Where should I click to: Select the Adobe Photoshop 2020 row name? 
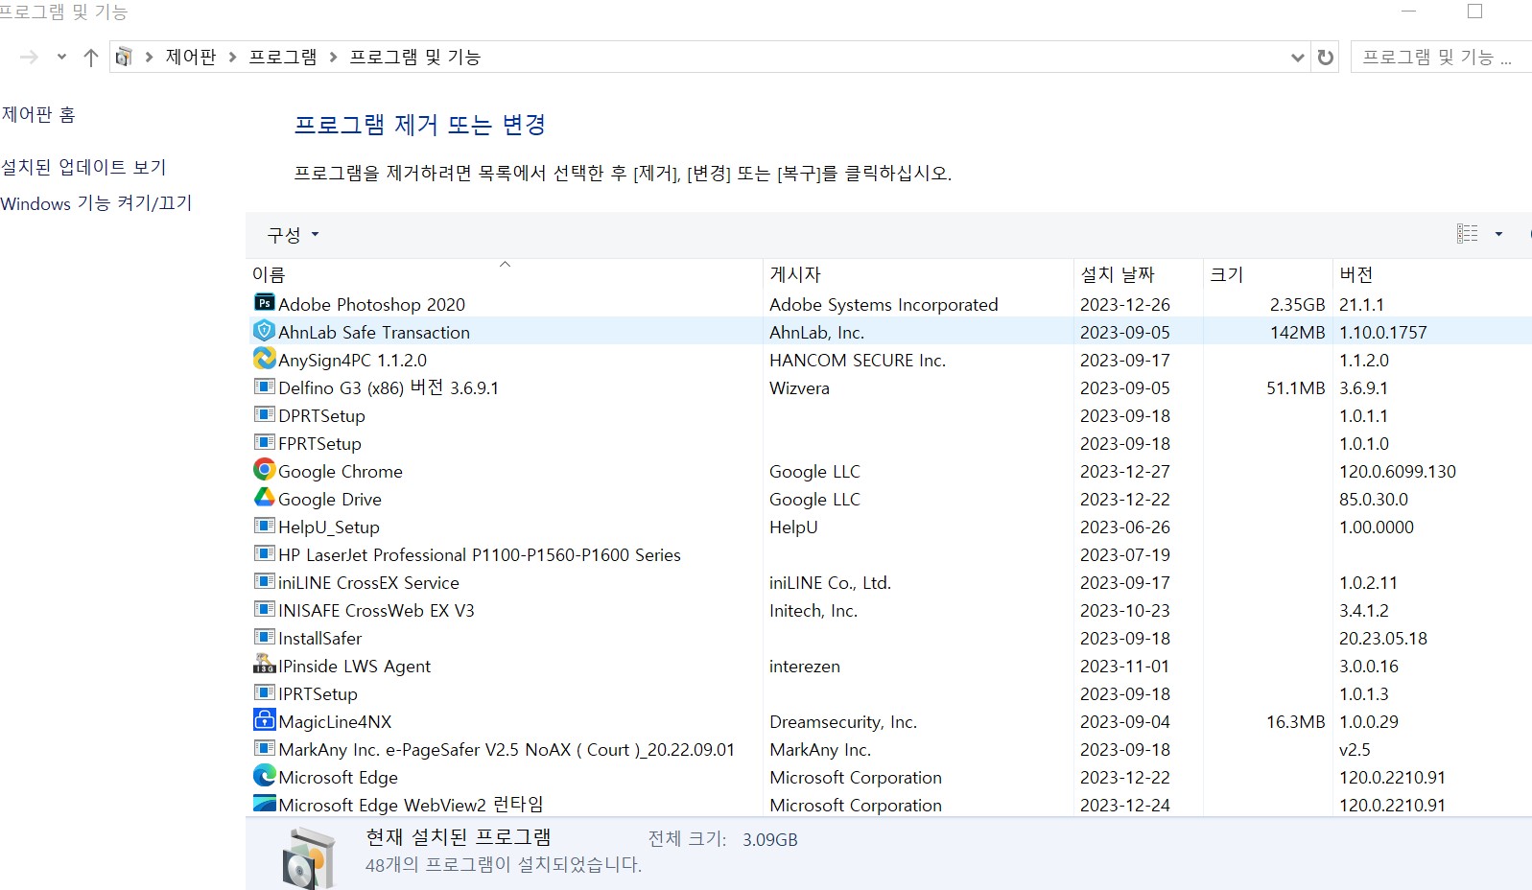point(371,304)
